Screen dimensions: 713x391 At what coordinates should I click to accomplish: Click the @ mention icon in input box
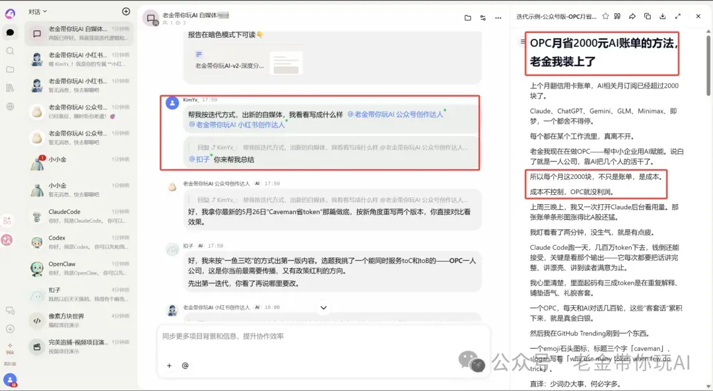pos(185,365)
